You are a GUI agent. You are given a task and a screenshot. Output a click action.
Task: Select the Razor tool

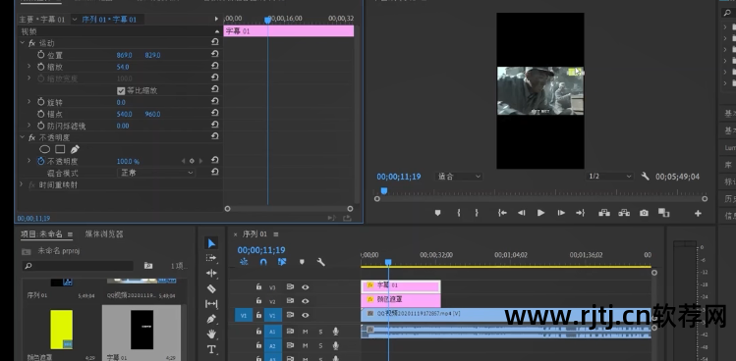[x=211, y=288]
